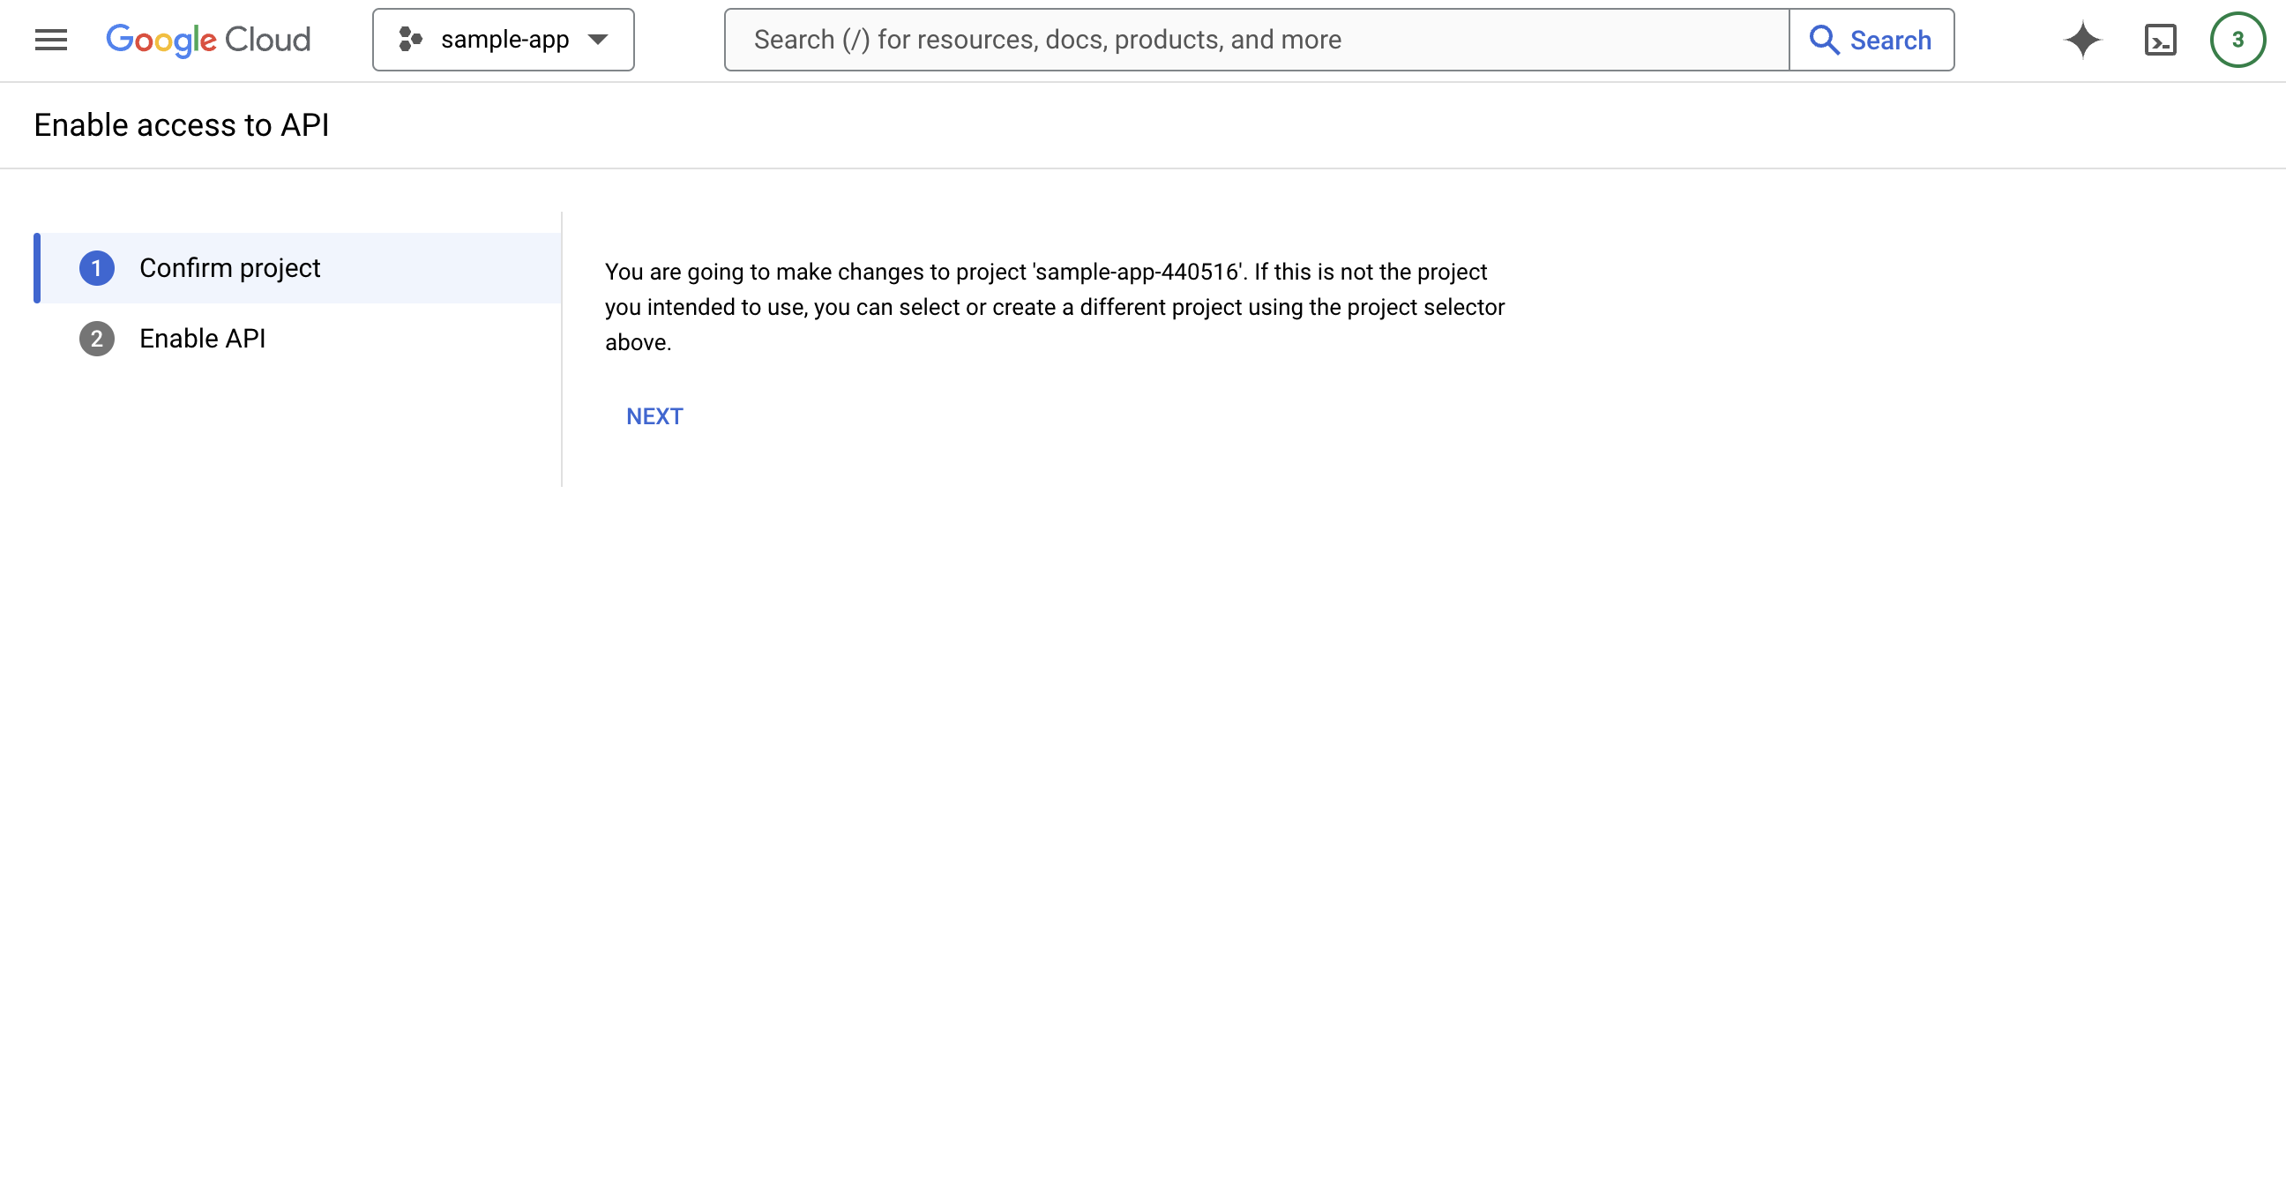The width and height of the screenshot is (2286, 1196).
Task: Expand the project selector dropdown arrow
Action: [x=598, y=40]
